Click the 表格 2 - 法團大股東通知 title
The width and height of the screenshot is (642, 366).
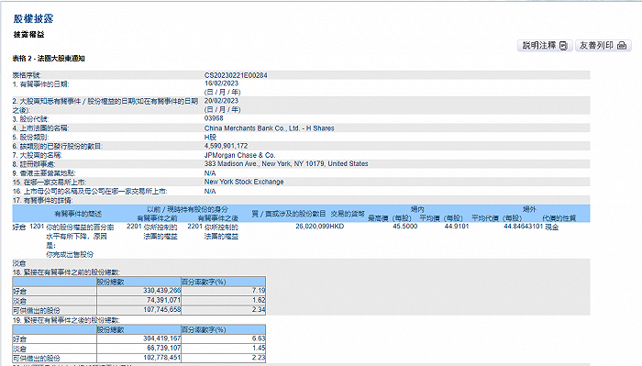tap(49, 59)
